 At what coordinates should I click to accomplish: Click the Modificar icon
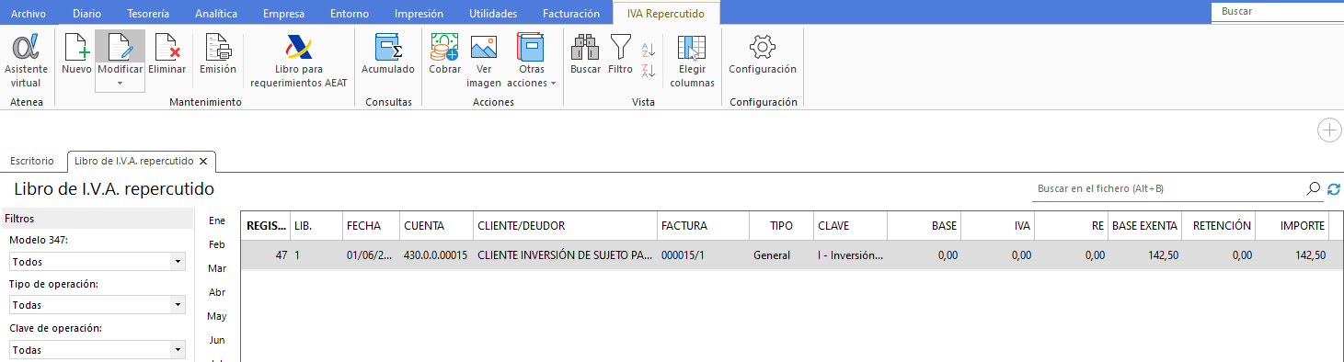pos(120,47)
